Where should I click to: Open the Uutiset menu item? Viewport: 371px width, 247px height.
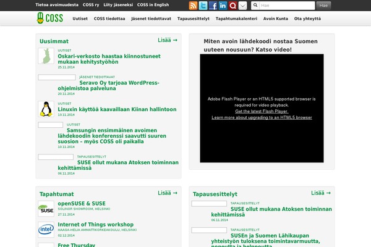[x=80, y=19]
